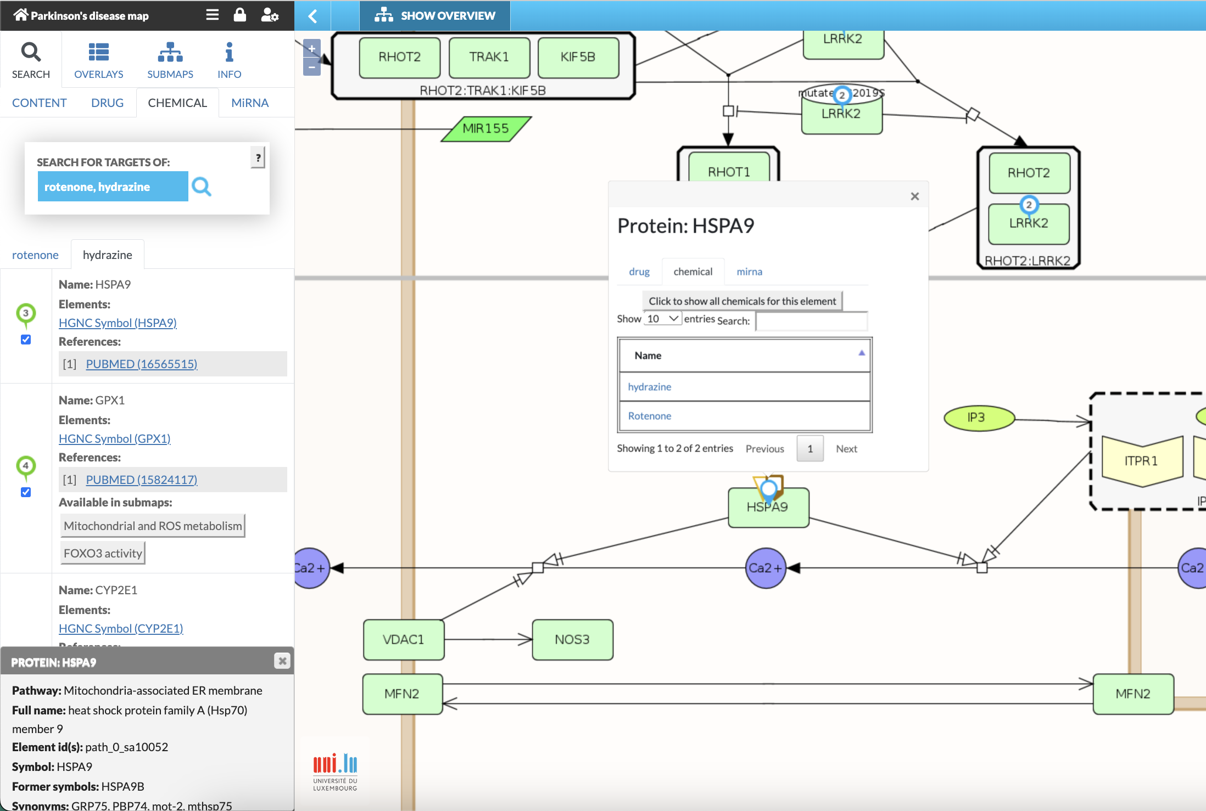This screenshot has width=1206, height=811.
Task: Open FOXO3 activity submap button
Action: (103, 553)
